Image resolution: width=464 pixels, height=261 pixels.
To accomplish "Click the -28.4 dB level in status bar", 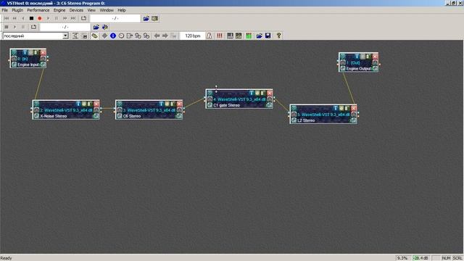I will [x=420, y=258].
